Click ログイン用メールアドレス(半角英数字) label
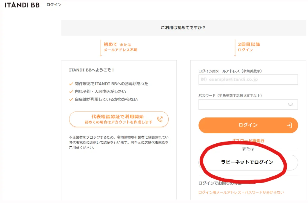Screen dimensions: 308x203 tap(230, 71)
